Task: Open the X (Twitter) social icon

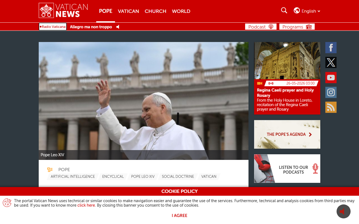Action: pos(331,62)
